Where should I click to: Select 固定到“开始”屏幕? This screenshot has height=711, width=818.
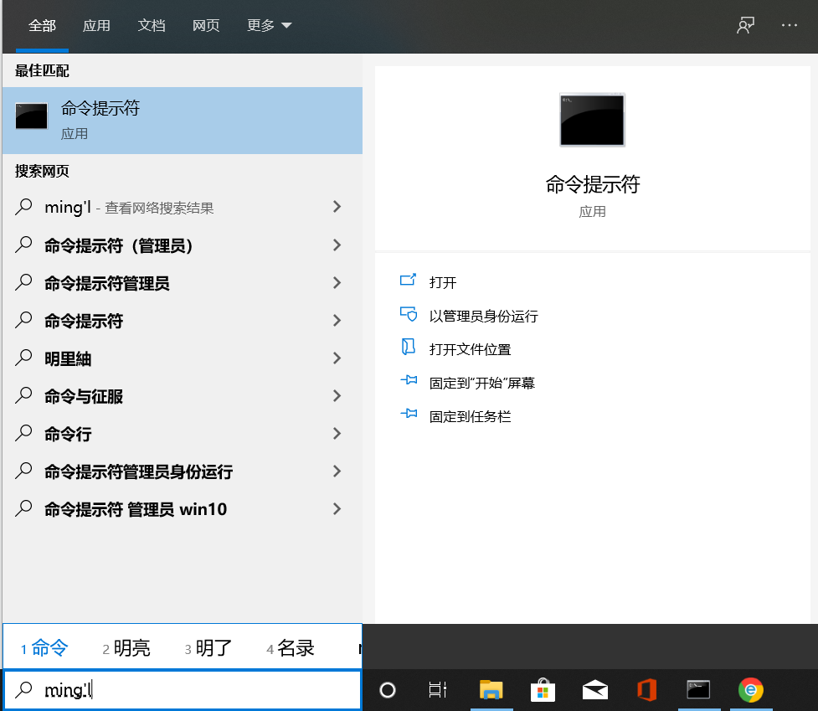(x=482, y=383)
